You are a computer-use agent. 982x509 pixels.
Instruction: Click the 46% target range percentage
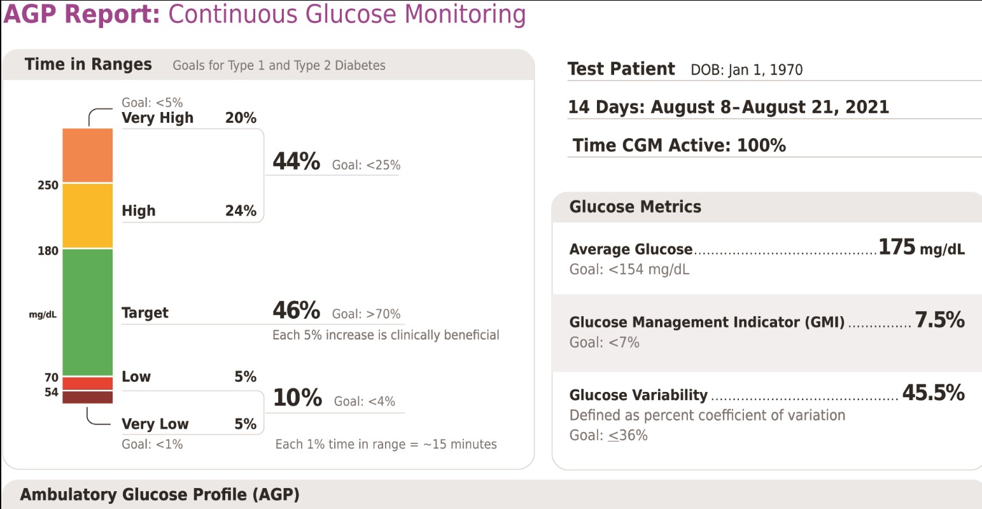pos(296,310)
